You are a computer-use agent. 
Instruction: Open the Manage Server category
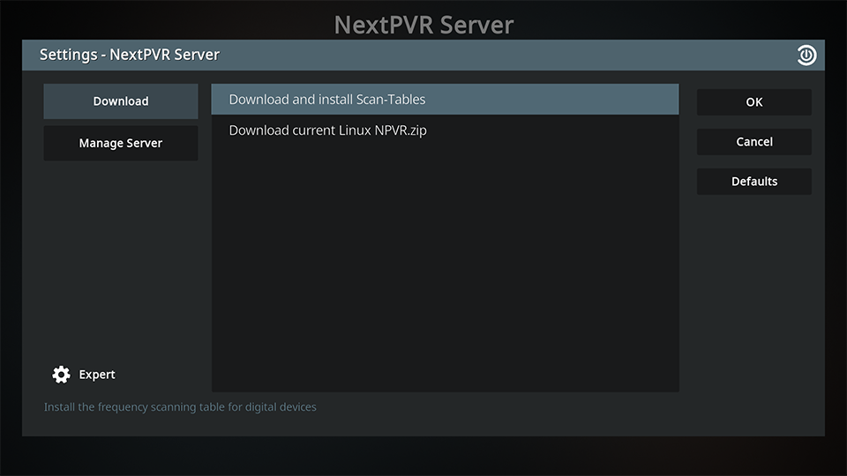coord(121,143)
